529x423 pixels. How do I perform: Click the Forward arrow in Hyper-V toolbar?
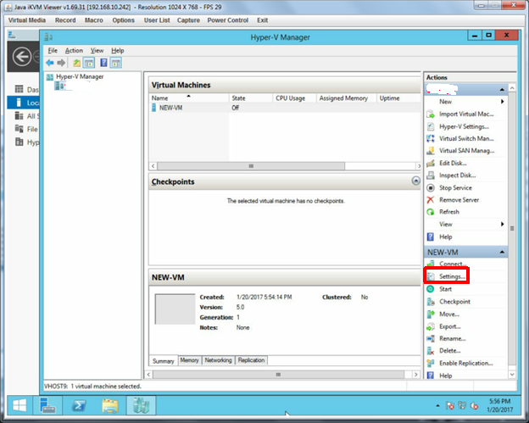(61, 63)
